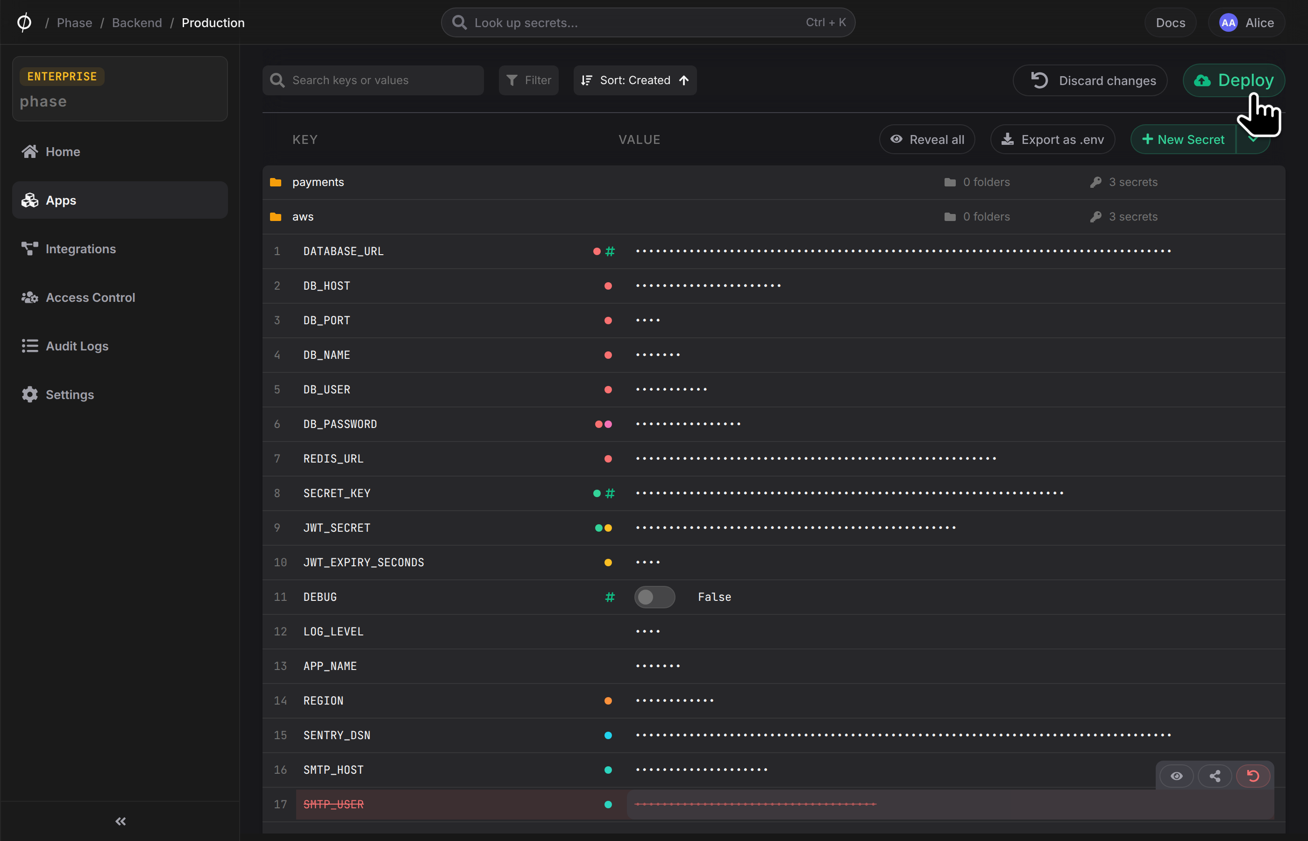This screenshot has height=841, width=1308.
Task: Go to Integrations page
Action: (120, 249)
